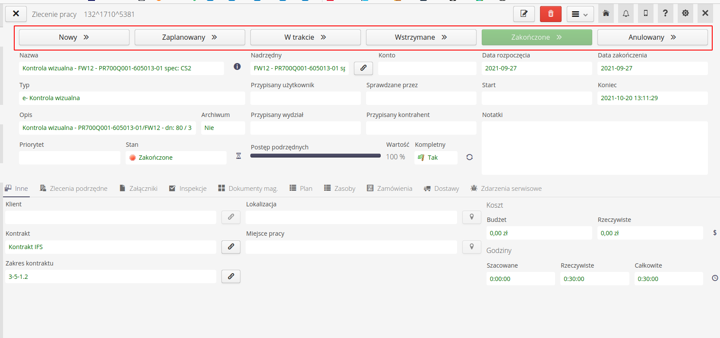Switch to the Załączniki tab
The width and height of the screenshot is (720, 338).
[139, 189]
